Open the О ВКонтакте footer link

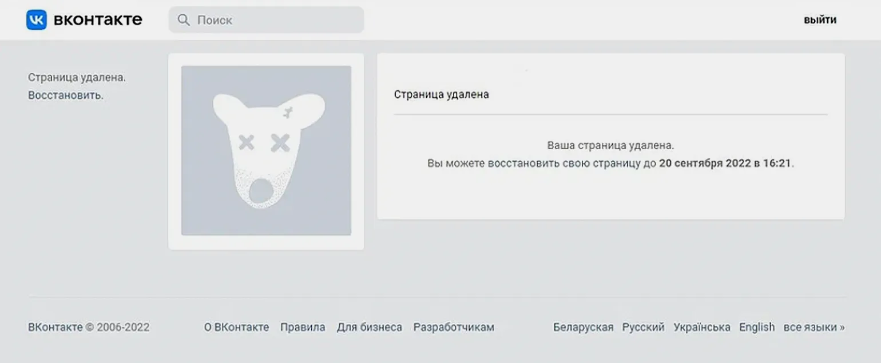(236, 328)
